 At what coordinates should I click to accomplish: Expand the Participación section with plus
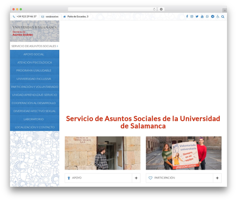tap(217, 178)
